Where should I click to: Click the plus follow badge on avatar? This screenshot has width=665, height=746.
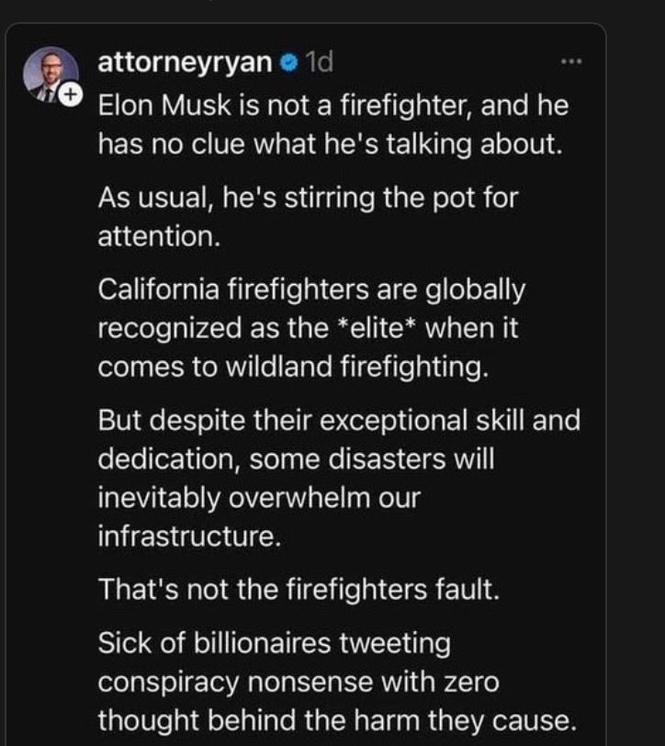point(73,95)
